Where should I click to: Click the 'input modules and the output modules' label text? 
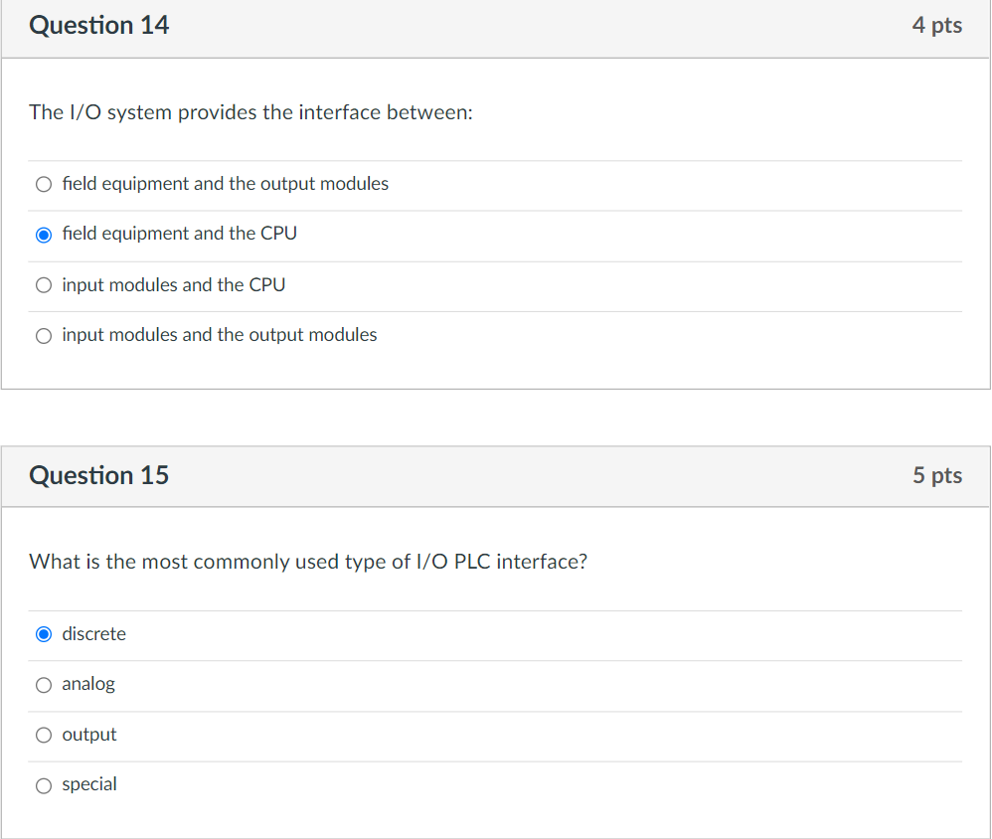219,335
